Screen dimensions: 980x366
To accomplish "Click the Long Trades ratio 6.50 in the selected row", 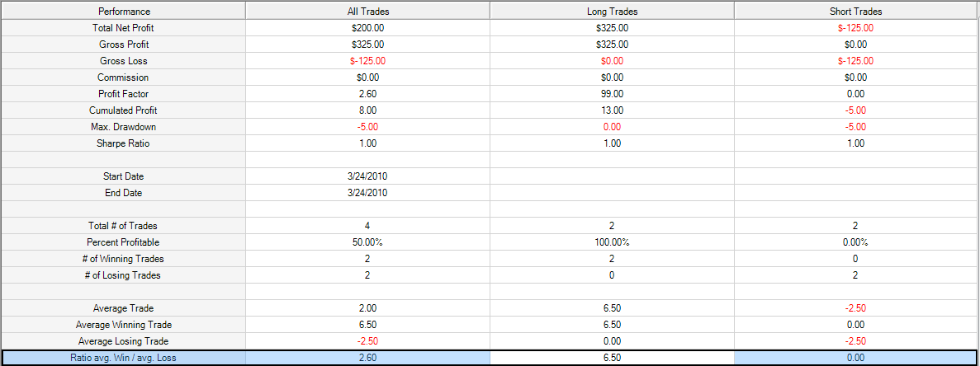I will coord(611,358).
